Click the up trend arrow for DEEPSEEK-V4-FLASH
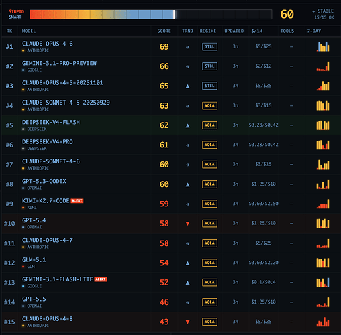341x335 pixels. (187, 125)
